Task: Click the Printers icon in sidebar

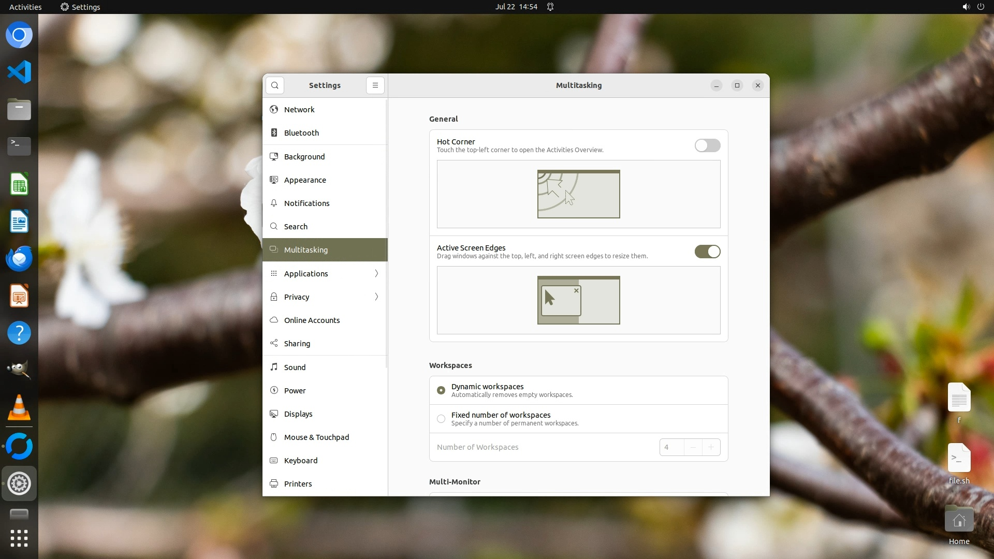Action: (274, 484)
